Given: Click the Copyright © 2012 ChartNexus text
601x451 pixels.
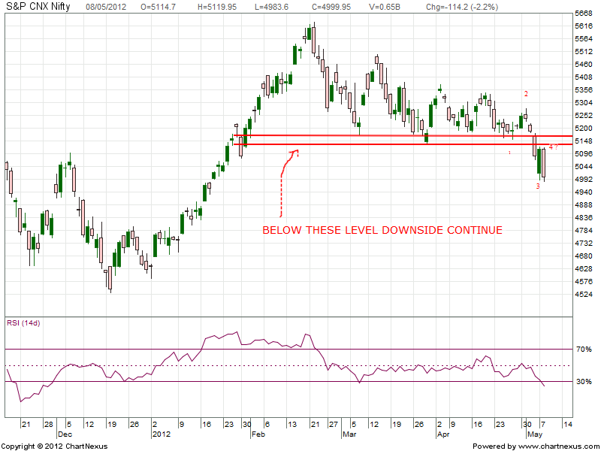Looking at the screenshot, I should click(x=54, y=446).
